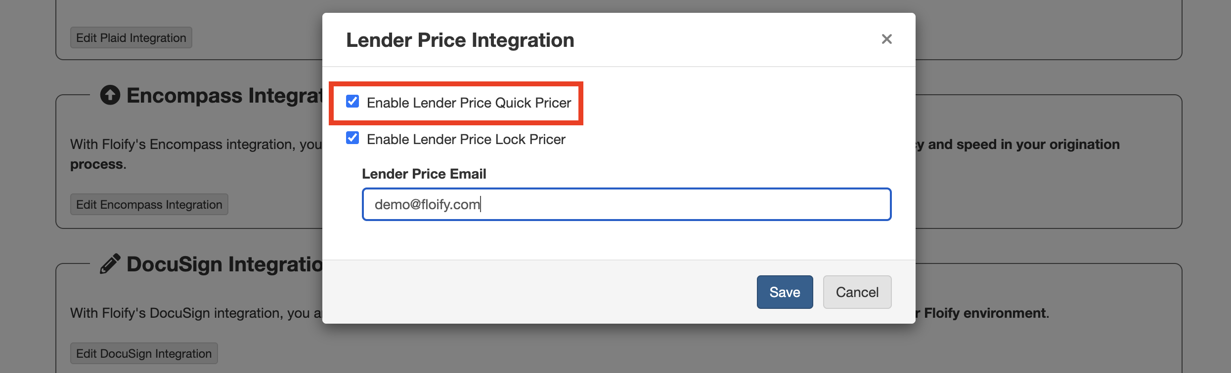Click the upload arrow icon beside Encompass Integration
The image size is (1231, 373).
(x=110, y=95)
